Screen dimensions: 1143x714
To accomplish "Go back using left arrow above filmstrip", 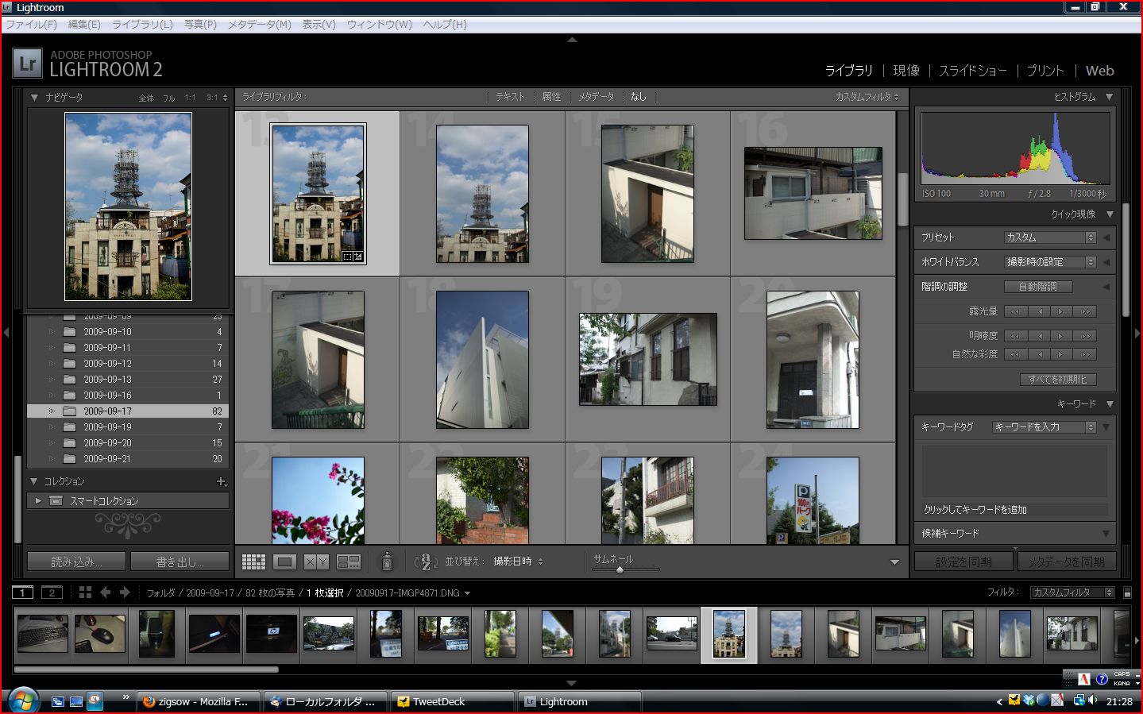I will [x=105, y=592].
